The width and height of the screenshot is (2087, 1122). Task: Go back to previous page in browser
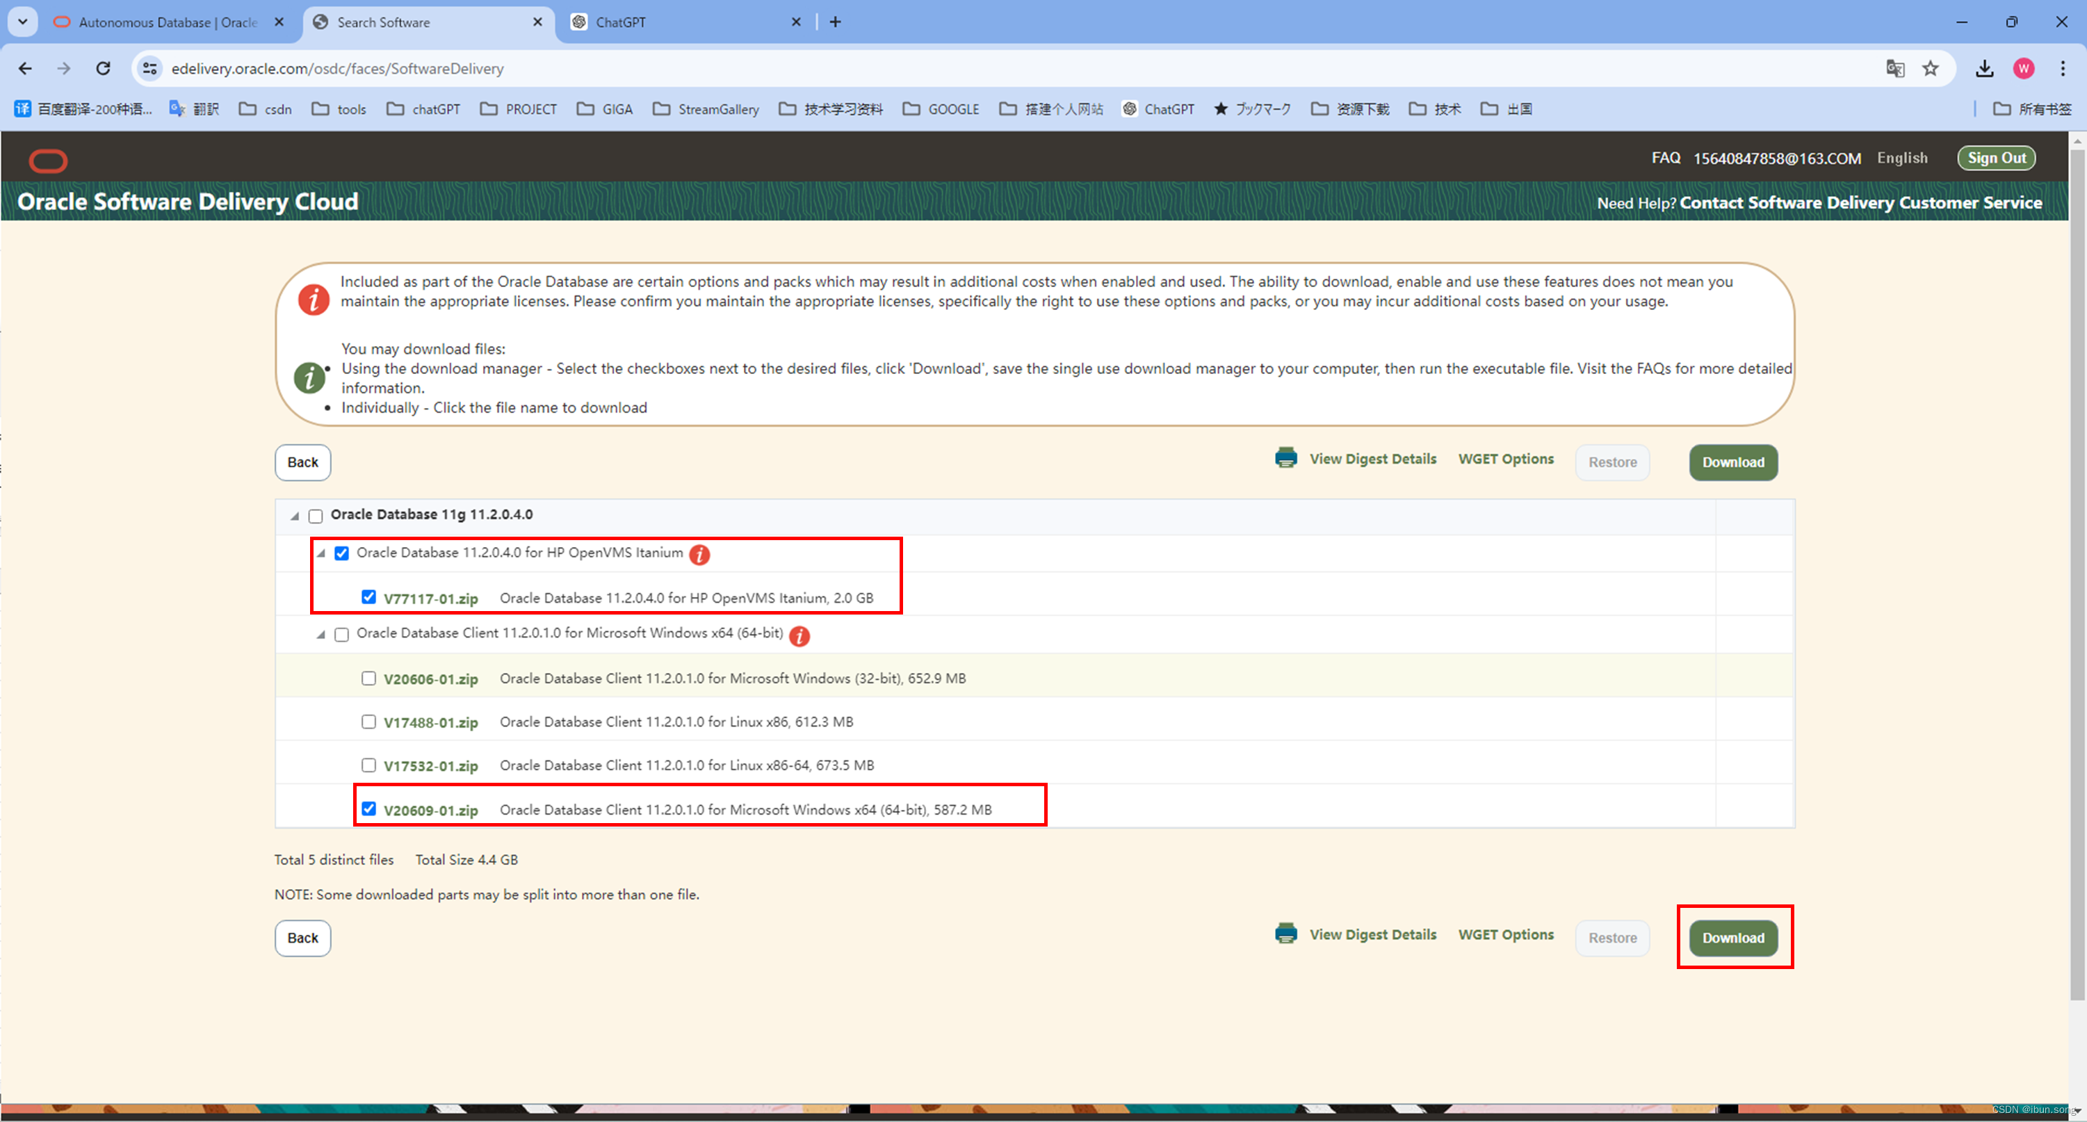pos(25,69)
